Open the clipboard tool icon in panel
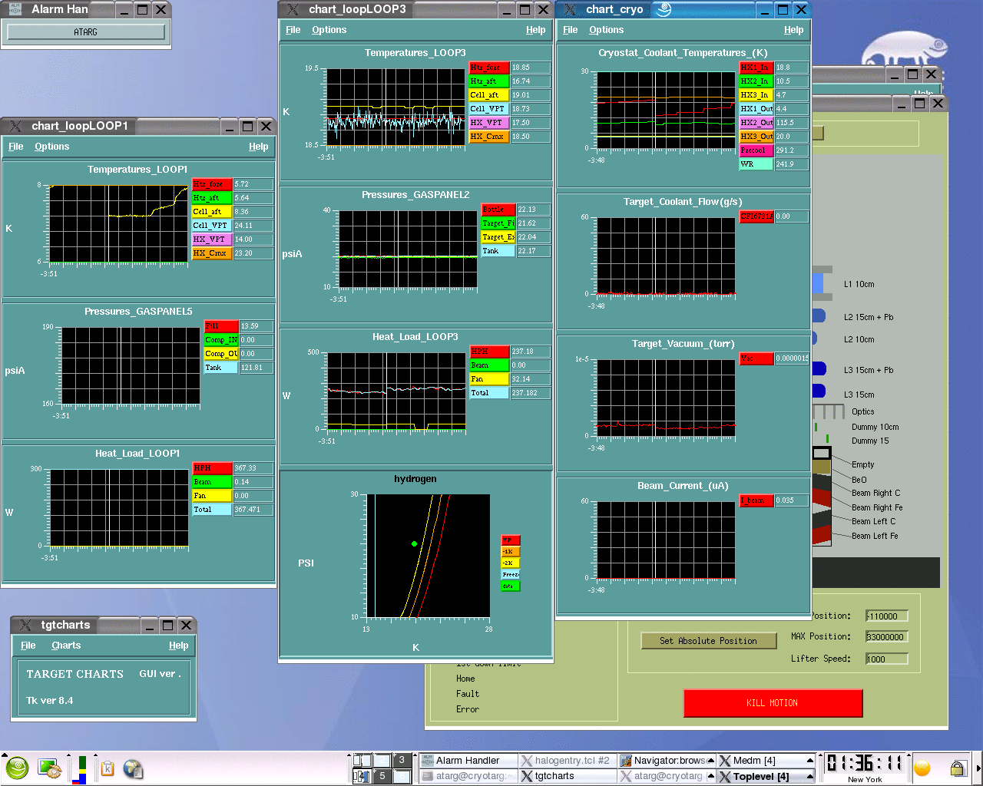983x786 pixels. (108, 768)
